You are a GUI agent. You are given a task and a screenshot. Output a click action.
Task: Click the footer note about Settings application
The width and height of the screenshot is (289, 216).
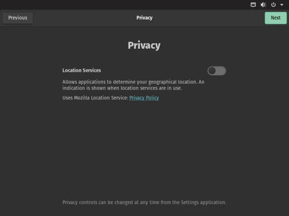(144, 202)
